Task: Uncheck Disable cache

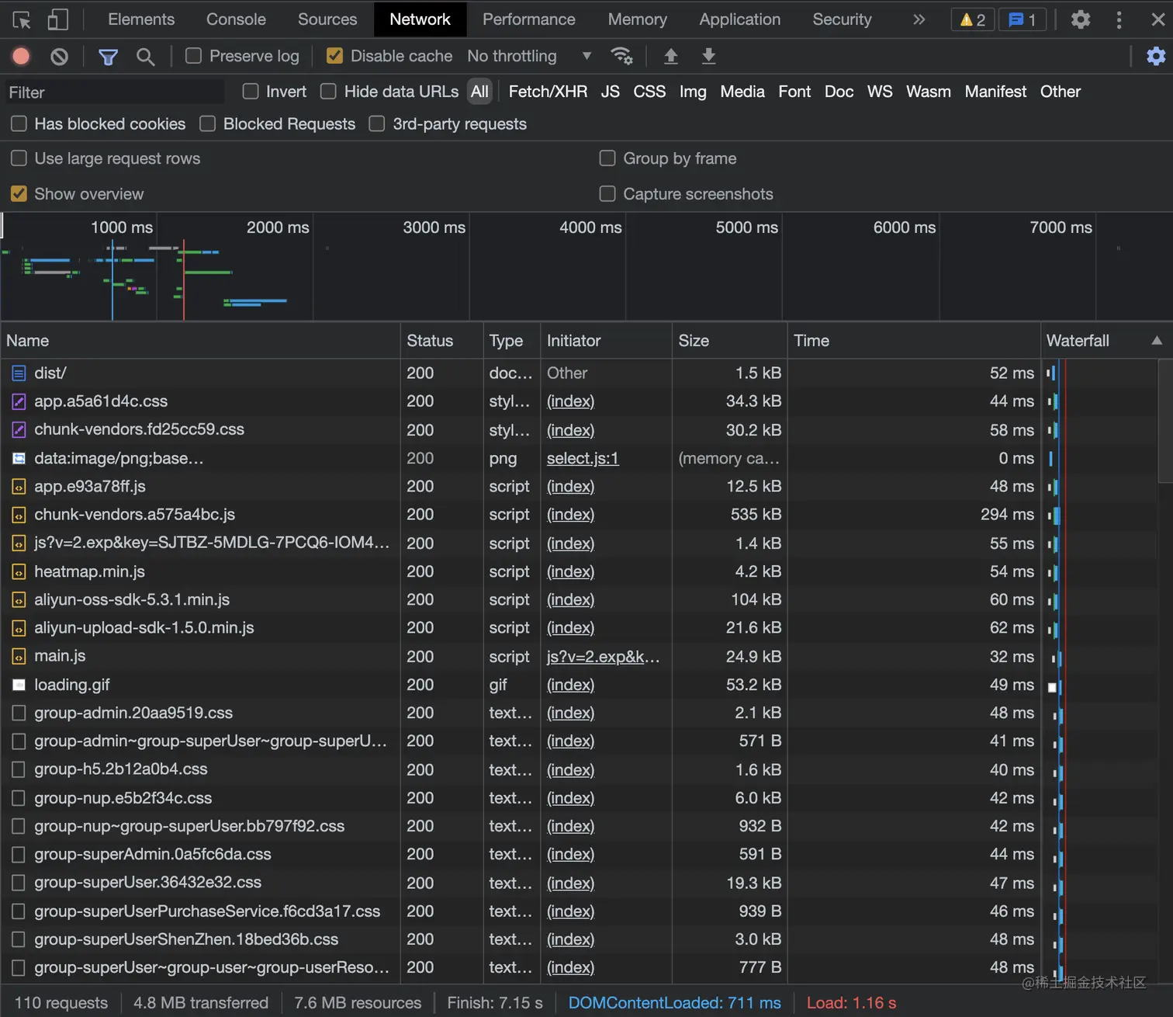Action: [x=335, y=56]
